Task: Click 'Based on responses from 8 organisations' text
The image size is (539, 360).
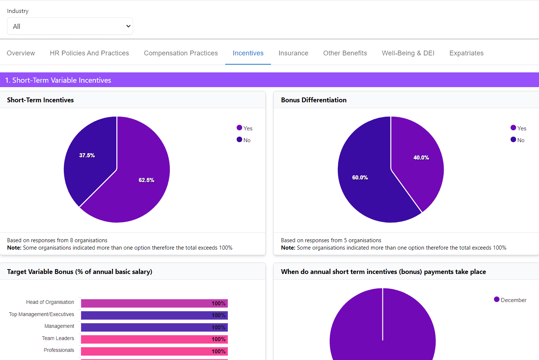Action: click(x=57, y=240)
